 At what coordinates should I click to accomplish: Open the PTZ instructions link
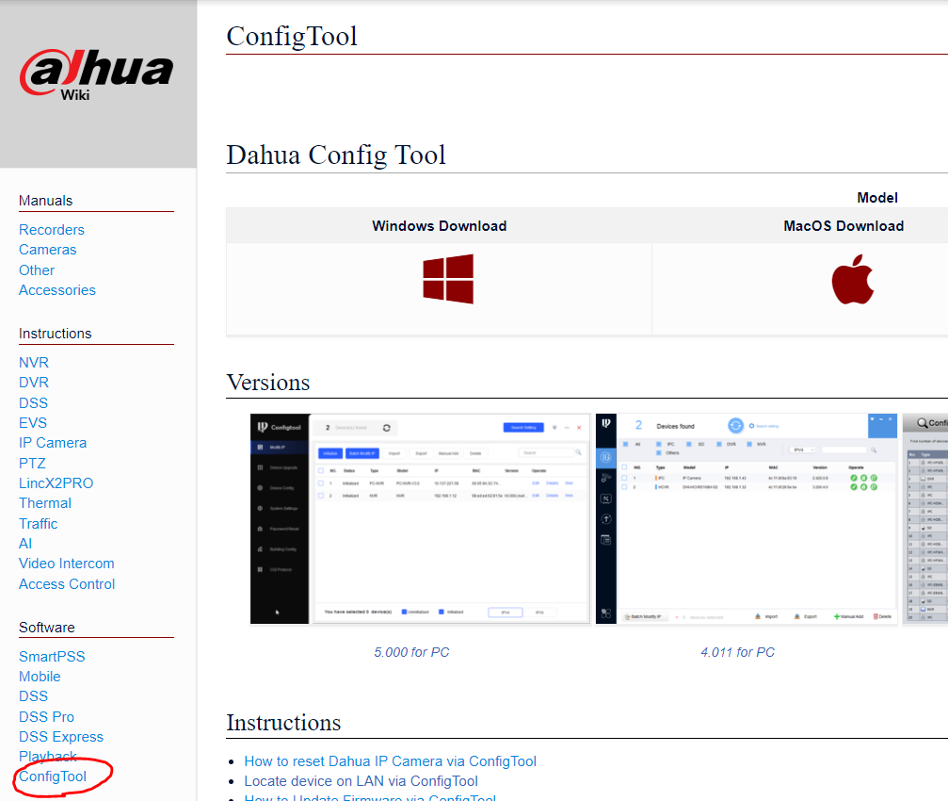point(32,464)
